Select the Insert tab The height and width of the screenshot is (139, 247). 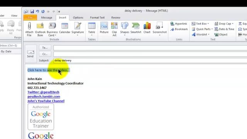point(63,17)
